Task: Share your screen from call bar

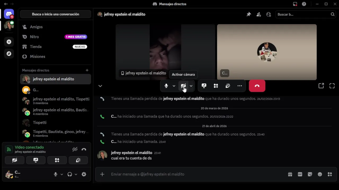Action: tap(204, 86)
